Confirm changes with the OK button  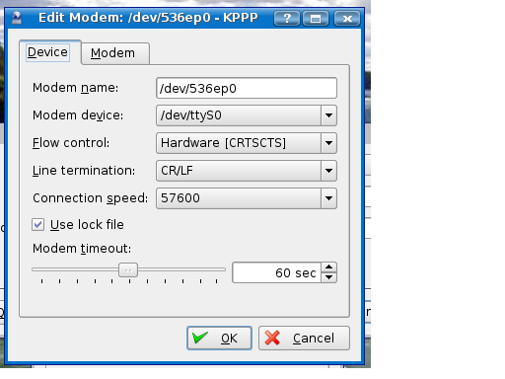[219, 338]
